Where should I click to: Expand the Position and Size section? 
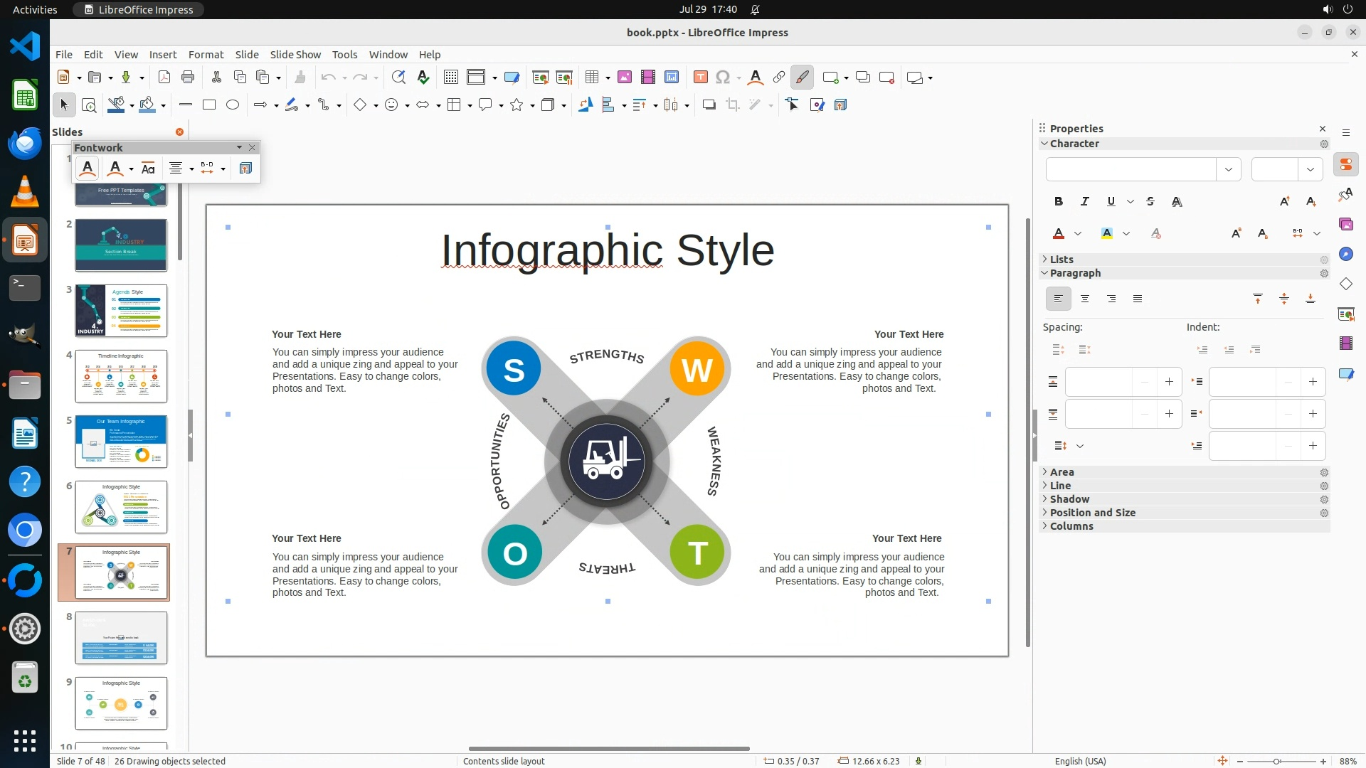tap(1092, 513)
